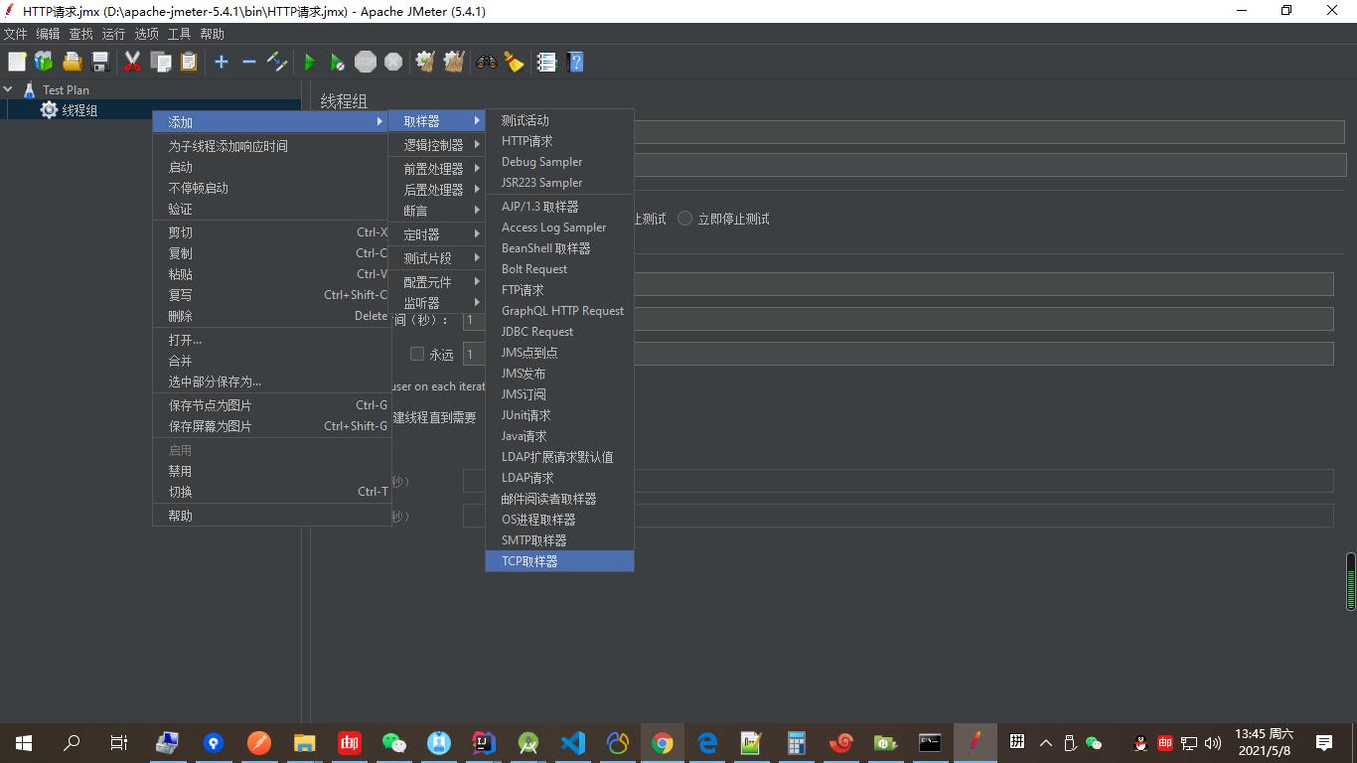Click the 线程组 gear icon in tree

(49, 110)
